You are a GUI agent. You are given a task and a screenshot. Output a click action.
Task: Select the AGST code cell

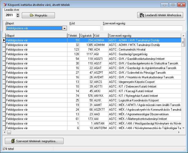(x=101, y=63)
